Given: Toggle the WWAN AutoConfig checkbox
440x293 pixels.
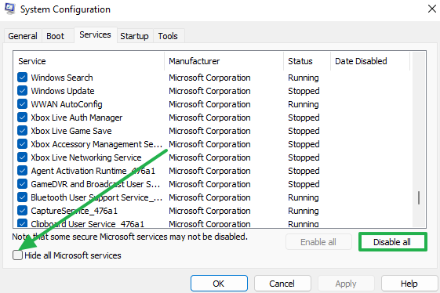Looking at the screenshot, I should 22,104.
